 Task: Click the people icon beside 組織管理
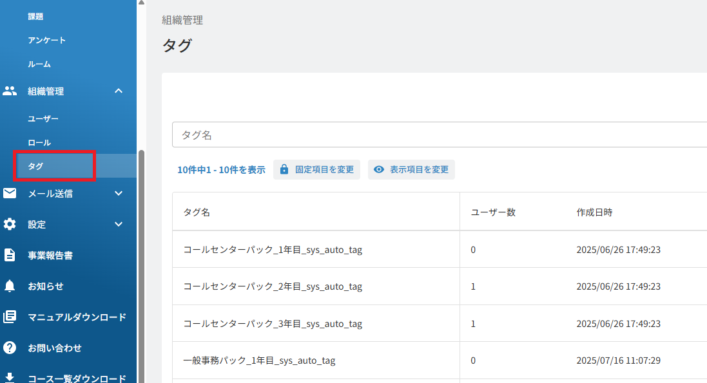(10, 91)
